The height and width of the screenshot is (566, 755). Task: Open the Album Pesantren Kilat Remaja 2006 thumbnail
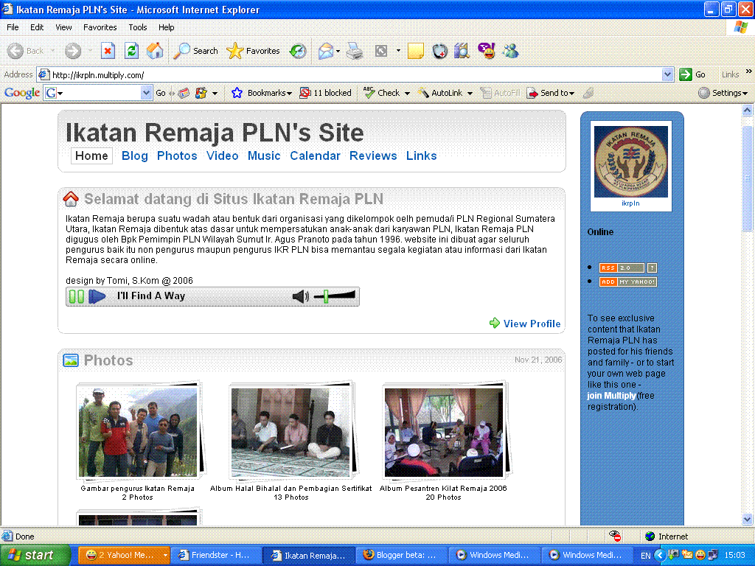pos(443,432)
